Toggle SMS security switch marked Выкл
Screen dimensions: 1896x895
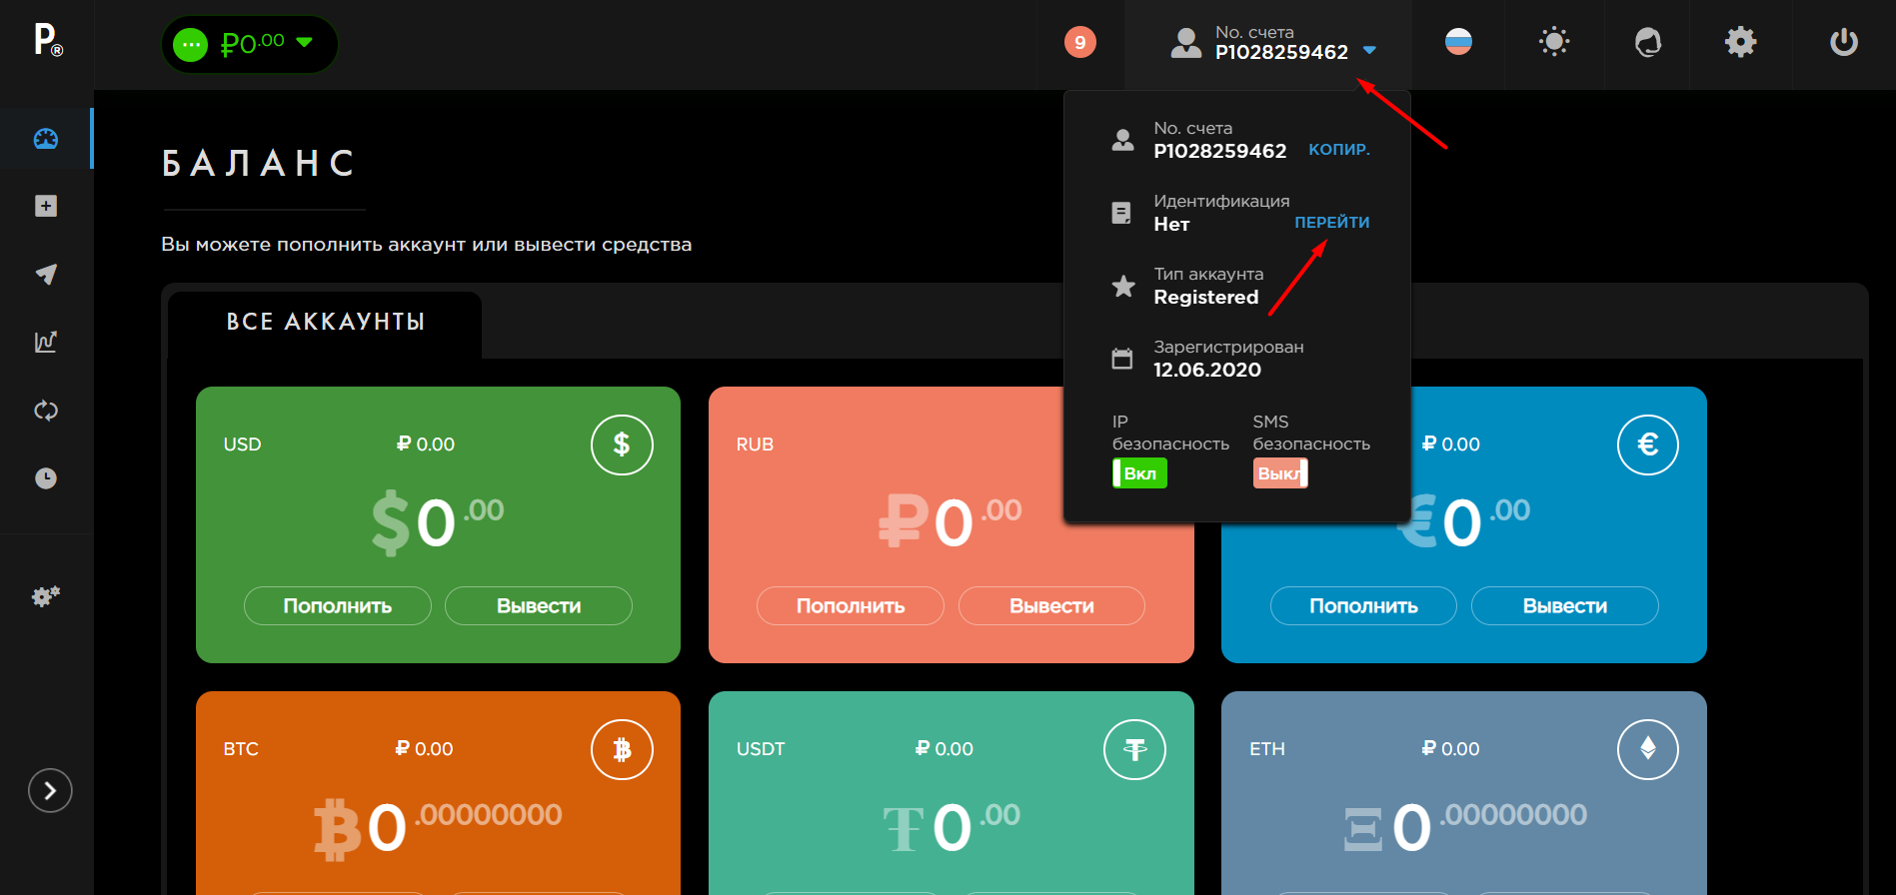tap(1280, 473)
